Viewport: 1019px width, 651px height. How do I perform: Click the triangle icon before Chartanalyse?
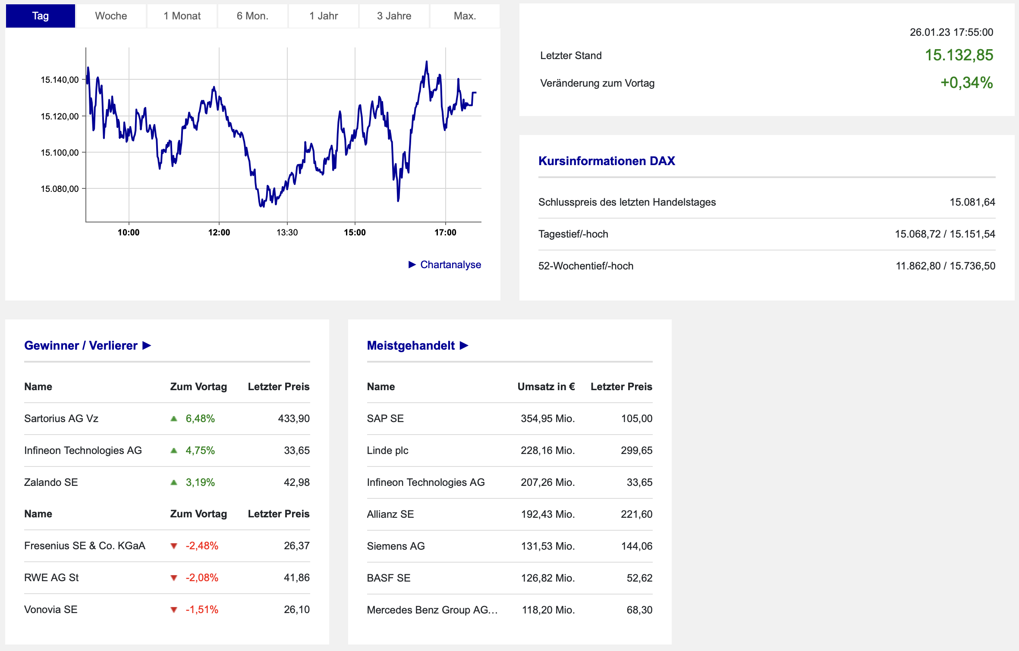(x=412, y=265)
